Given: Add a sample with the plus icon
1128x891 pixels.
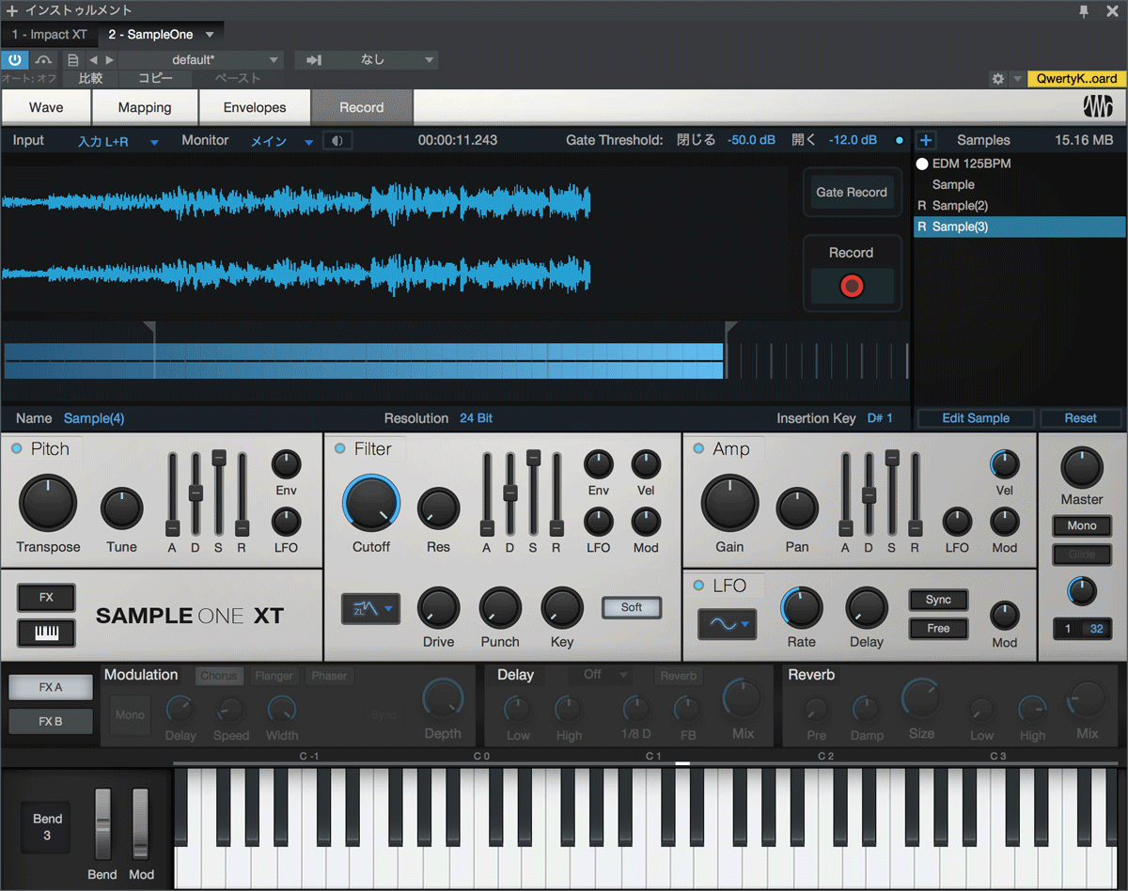Looking at the screenshot, I should (x=926, y=140).
